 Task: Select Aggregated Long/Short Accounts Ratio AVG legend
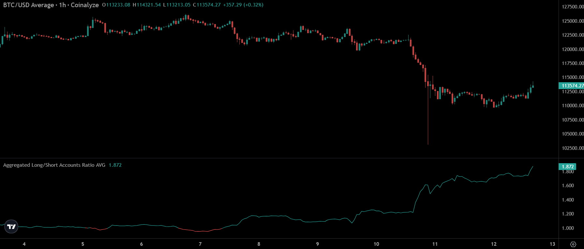click(x=54, y=165)
